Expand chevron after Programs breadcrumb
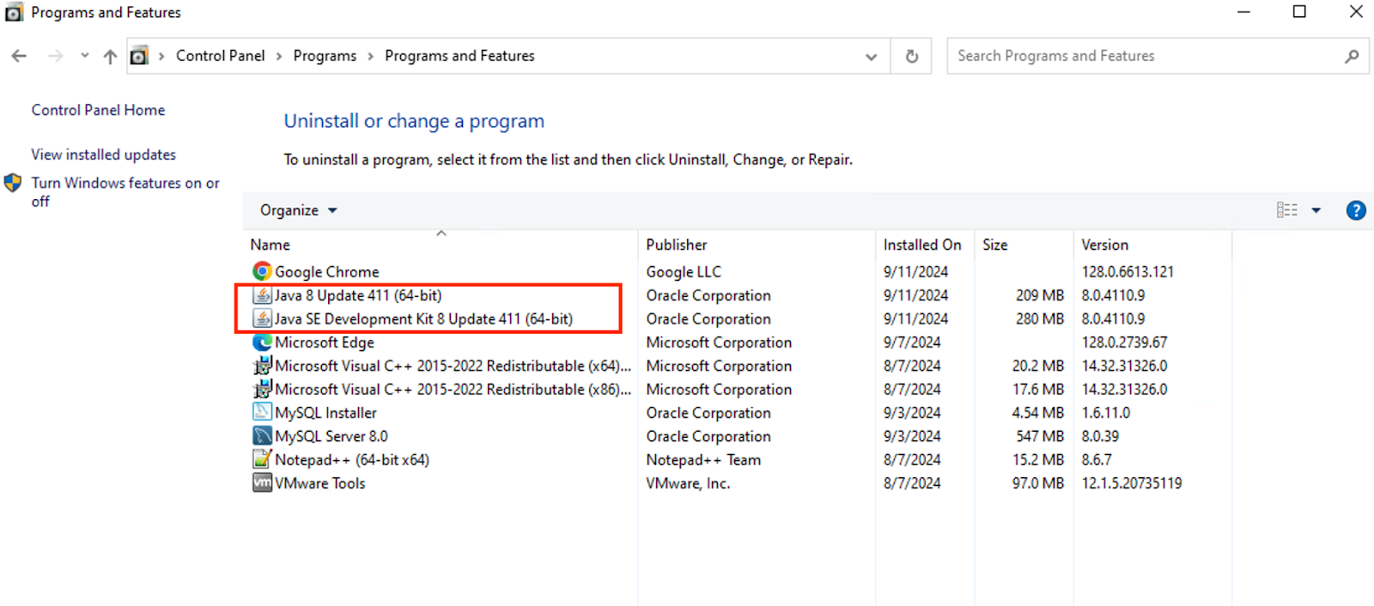 tap(371, 57)
